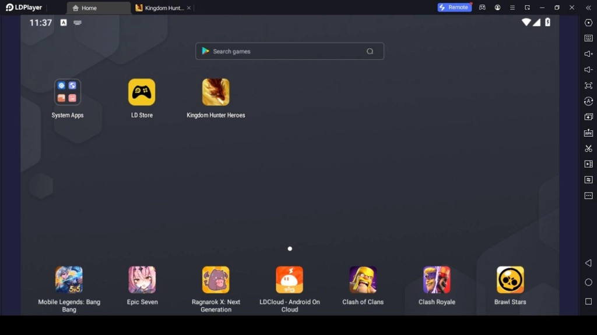Open the gamepad settings icon in title bar
The width and height of the screenshot is (597, 335).
coord(482,8)
